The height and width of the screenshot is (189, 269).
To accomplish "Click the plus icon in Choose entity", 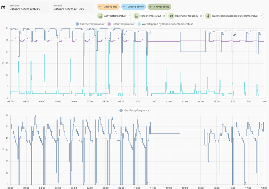I will pyautogui.click(x=150, y=7).
